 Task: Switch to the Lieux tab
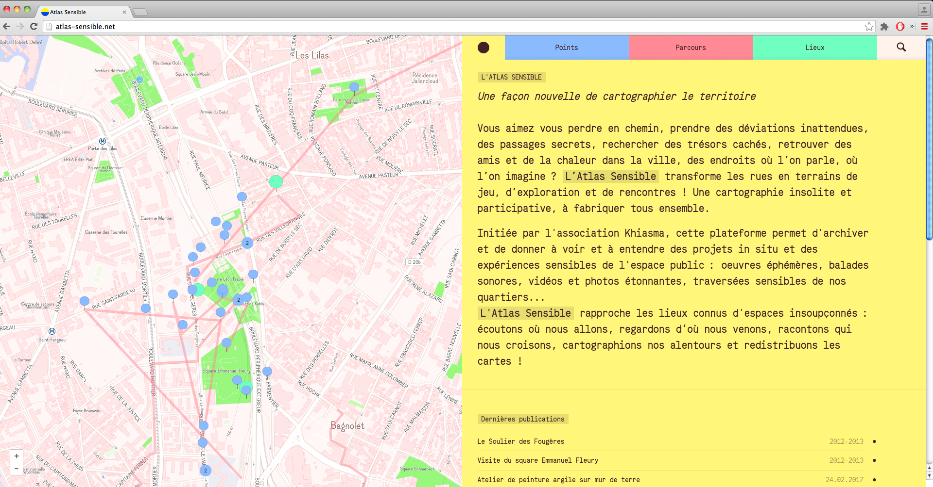pyautogui.click(x=815, y=48)
